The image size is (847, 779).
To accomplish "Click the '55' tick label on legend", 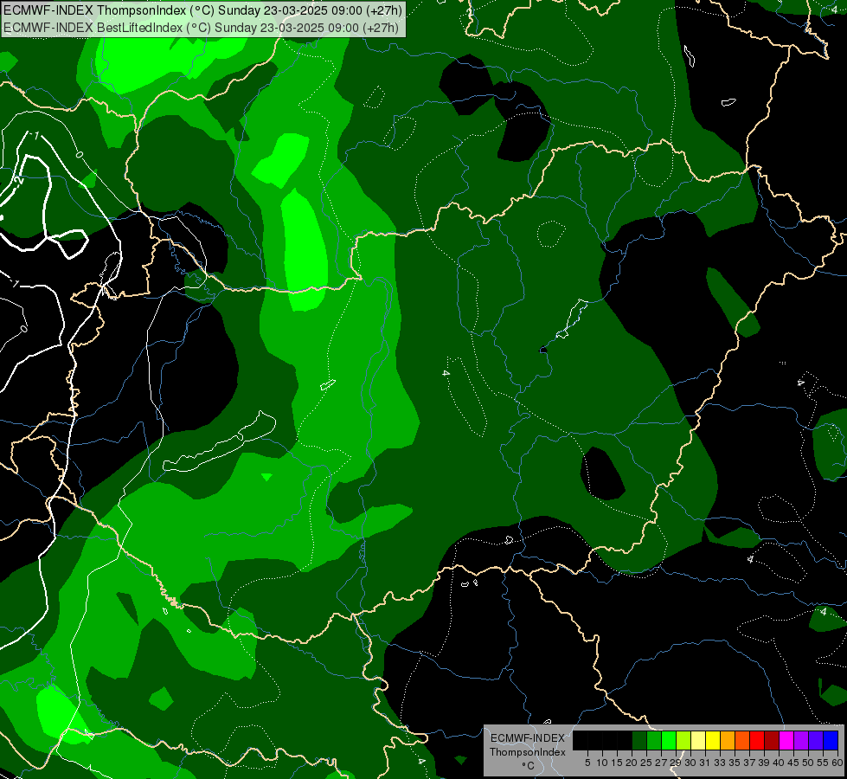I will click(823, 763).
